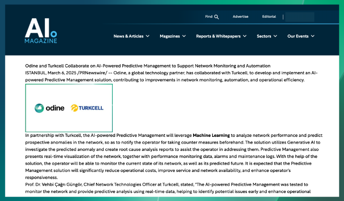This screenshot has height=201, width=344.
Task: Expand the News & Articles chevron
Action: coord(147,36)
